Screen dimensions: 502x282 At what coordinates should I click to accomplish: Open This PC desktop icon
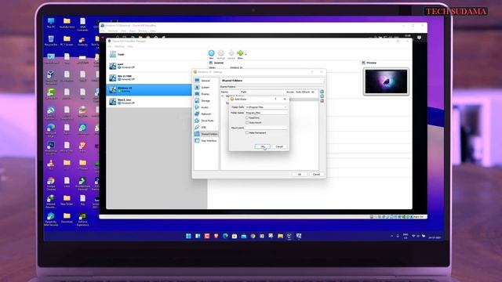pyautogui.click(x=51, y=23)
